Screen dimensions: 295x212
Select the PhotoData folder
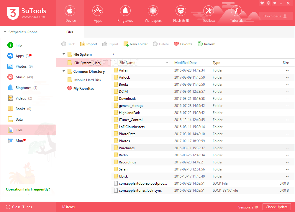coord(203,134)
